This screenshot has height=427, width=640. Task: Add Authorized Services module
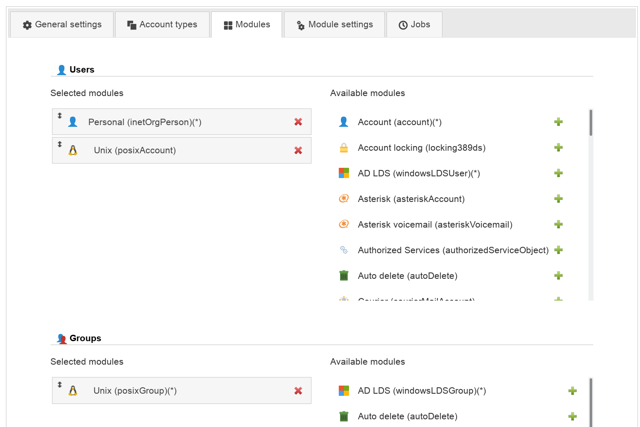click(559, 250)
